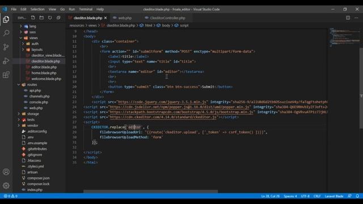The height and width of the screenshot is (204, 363).
Task: Open api.php under routes
Action: [35, 91]
